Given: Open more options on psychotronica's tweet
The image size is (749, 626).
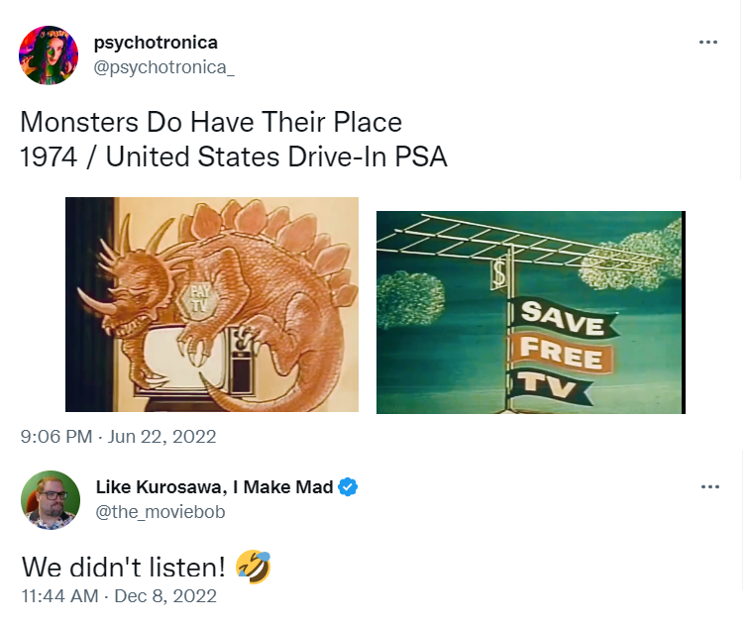Looking at the screenshot, I should click(x=708, y=42).
